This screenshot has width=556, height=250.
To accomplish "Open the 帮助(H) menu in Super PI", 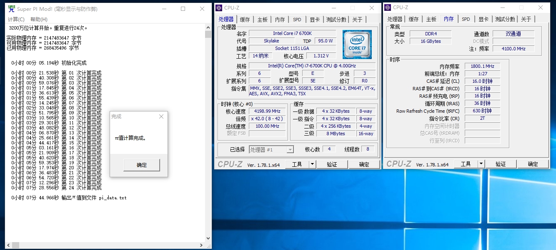I will click(39, 20).
